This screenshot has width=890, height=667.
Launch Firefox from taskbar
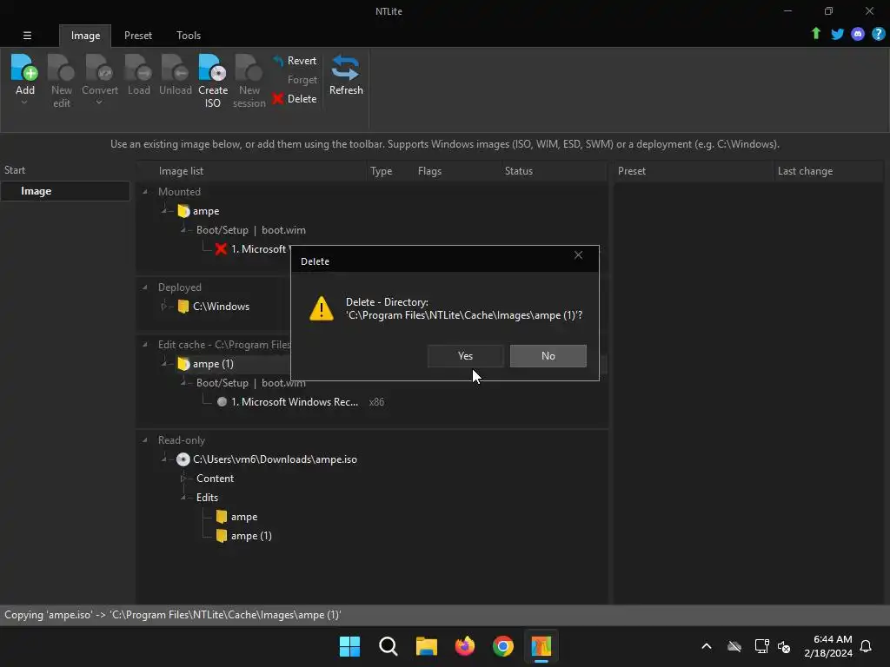pos(465,646)
